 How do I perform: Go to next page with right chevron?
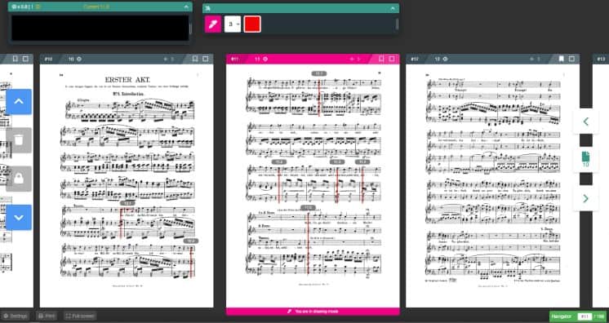[x=585, y=198]
